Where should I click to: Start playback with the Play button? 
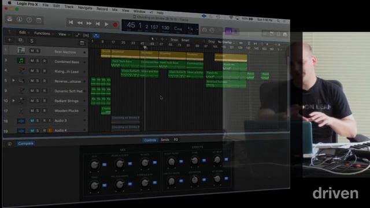click(106, 24)
